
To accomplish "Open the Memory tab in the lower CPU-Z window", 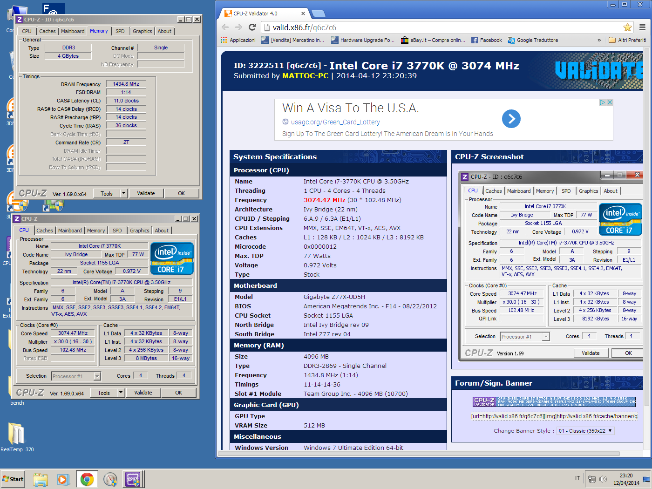I will (x=96, y=231).
